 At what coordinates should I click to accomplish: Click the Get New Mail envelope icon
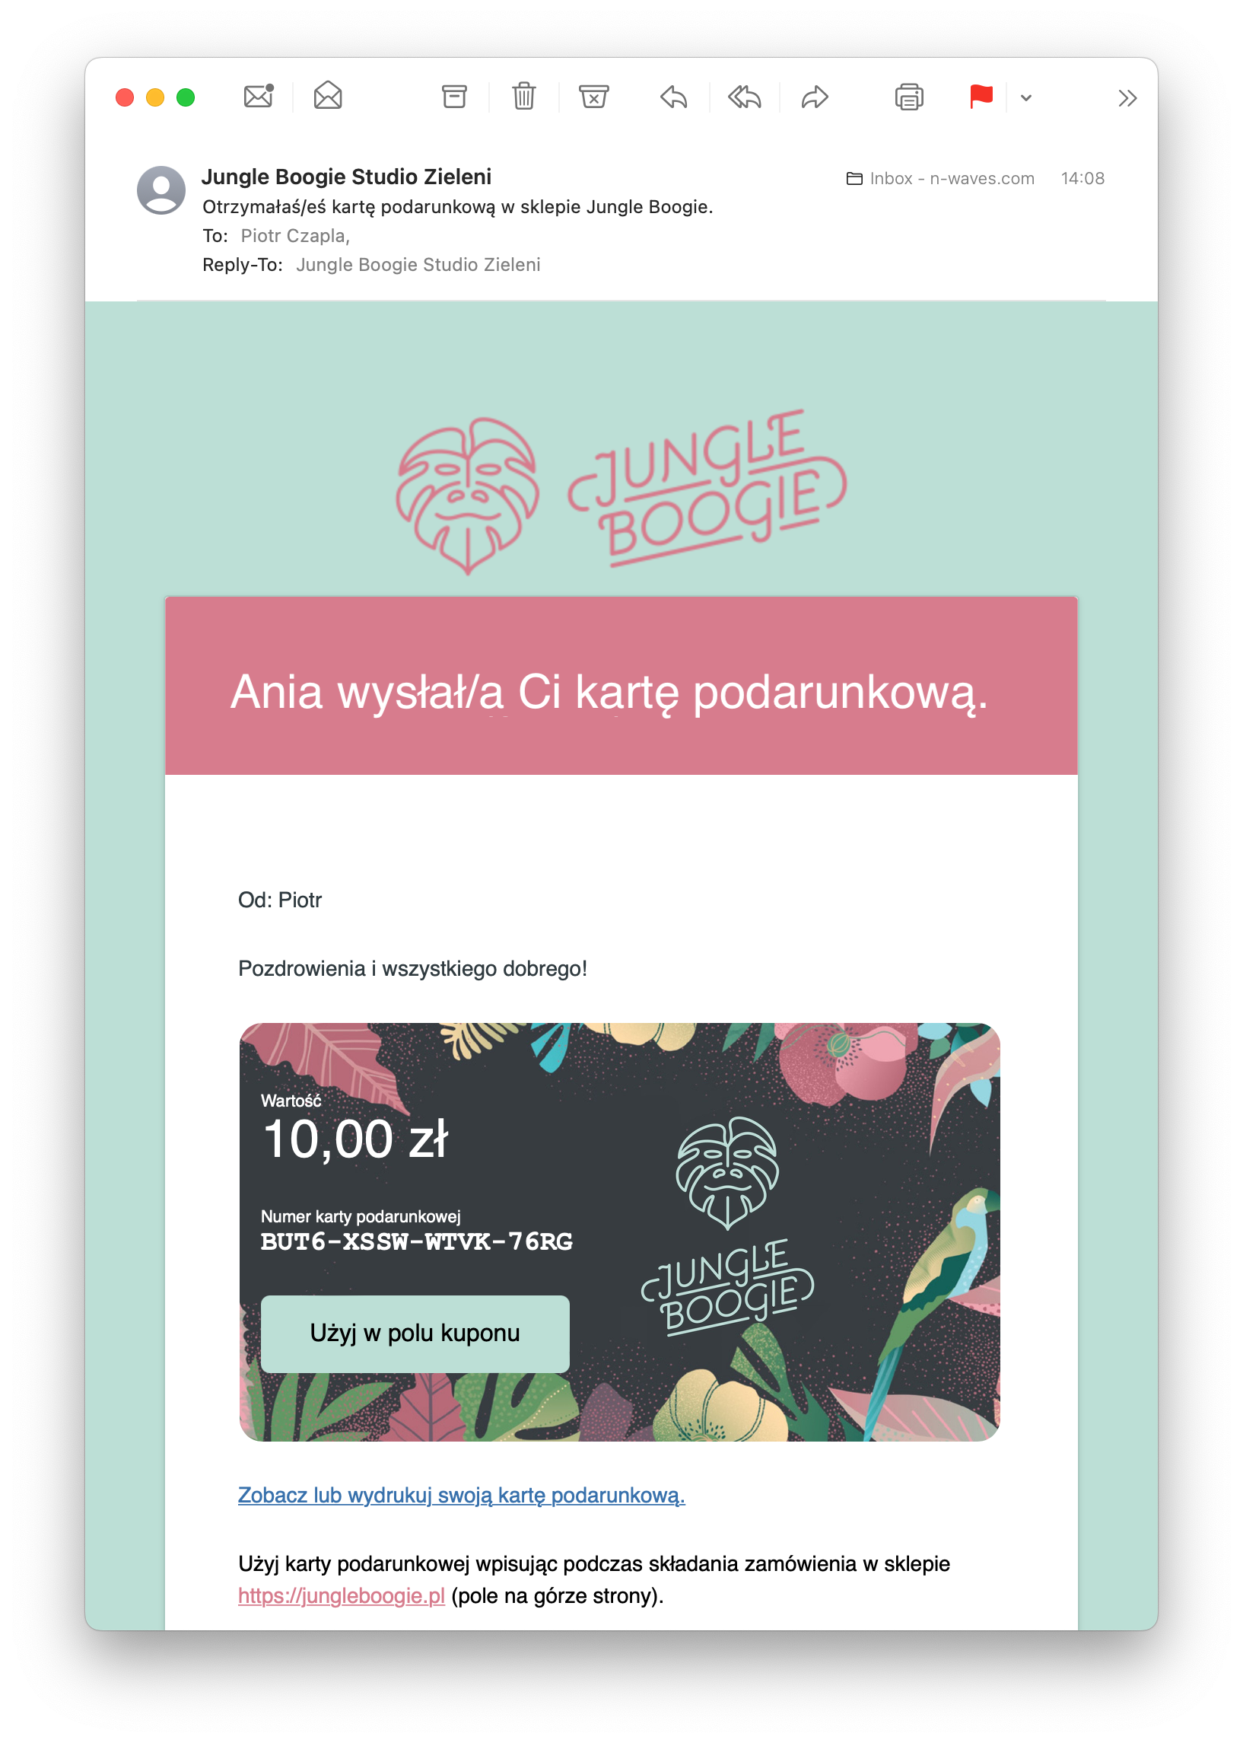[259, 97]
